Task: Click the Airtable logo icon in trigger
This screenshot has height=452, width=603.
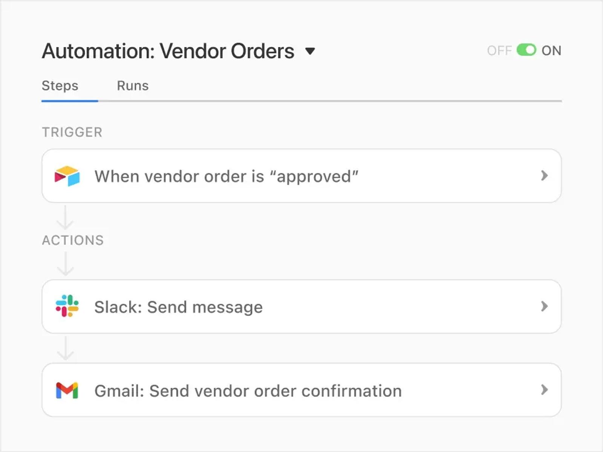Action: point(67,176)
